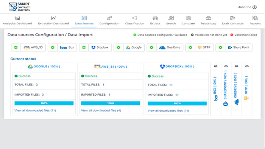Toggle visibility eye for SharePoint panel

click(226, 66)
